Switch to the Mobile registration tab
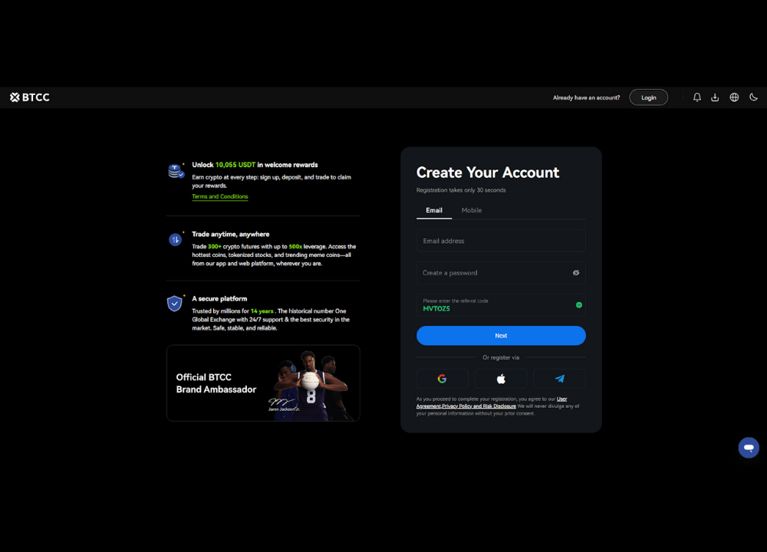 pyautogui.click(x=471, y=210)
